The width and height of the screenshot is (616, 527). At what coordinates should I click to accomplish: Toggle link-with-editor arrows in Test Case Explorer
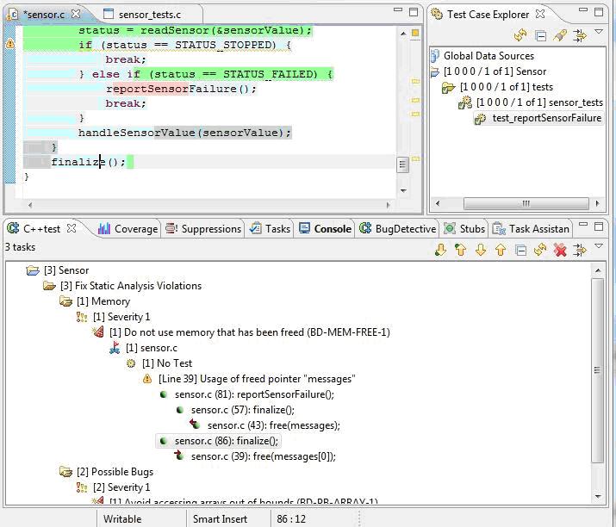[580, 35]
